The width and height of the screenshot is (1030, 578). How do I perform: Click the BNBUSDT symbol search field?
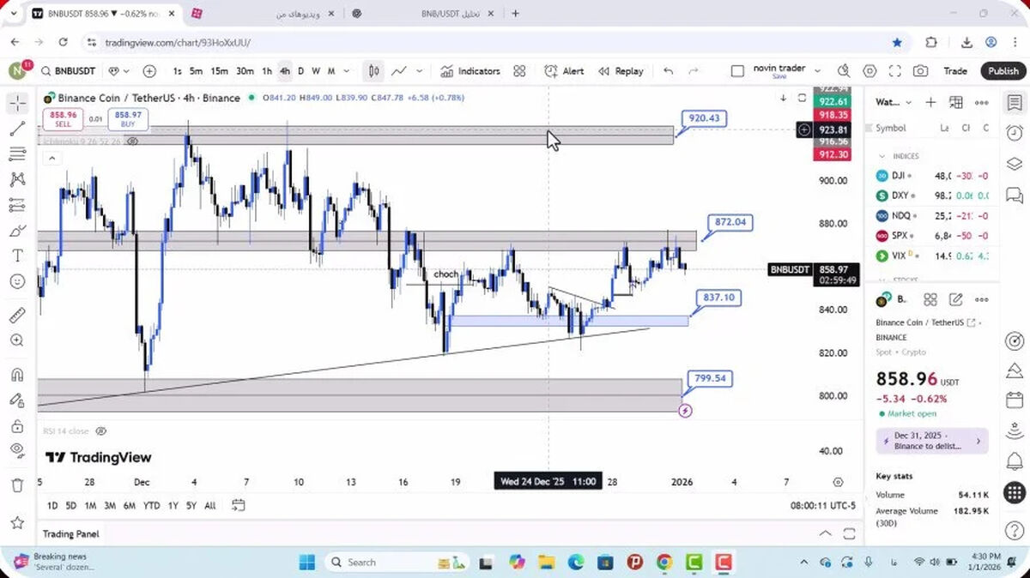click(x=69, y=71)
